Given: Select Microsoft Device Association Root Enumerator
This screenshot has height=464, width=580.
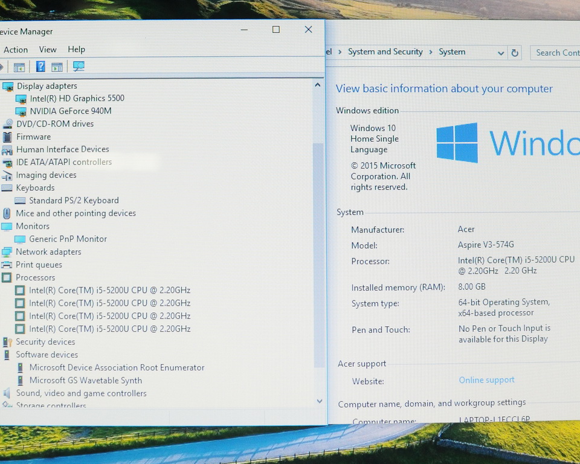Looking at the screenshot, I should tap(117, 367).
